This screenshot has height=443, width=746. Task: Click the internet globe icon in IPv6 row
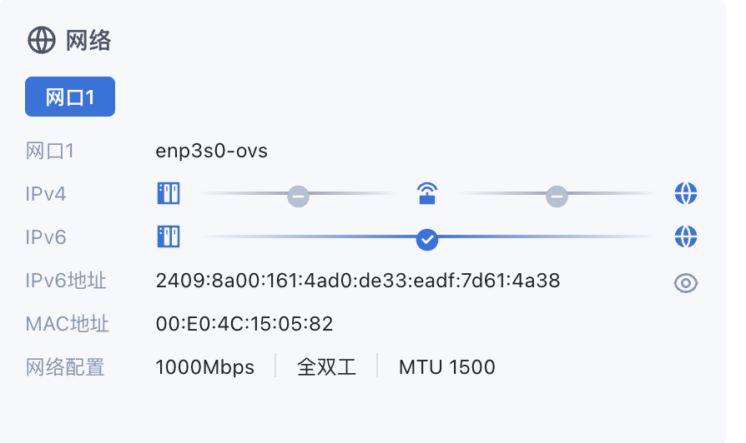[x=685, y=237]
